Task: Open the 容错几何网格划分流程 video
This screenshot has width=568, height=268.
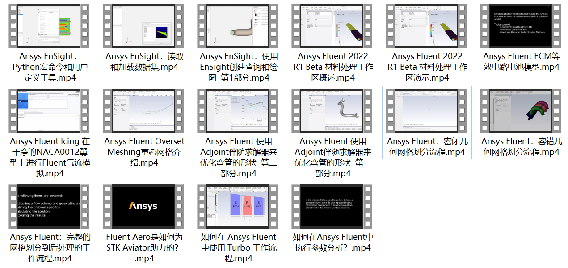Action: pyautogui.click(x=521, y=111)
